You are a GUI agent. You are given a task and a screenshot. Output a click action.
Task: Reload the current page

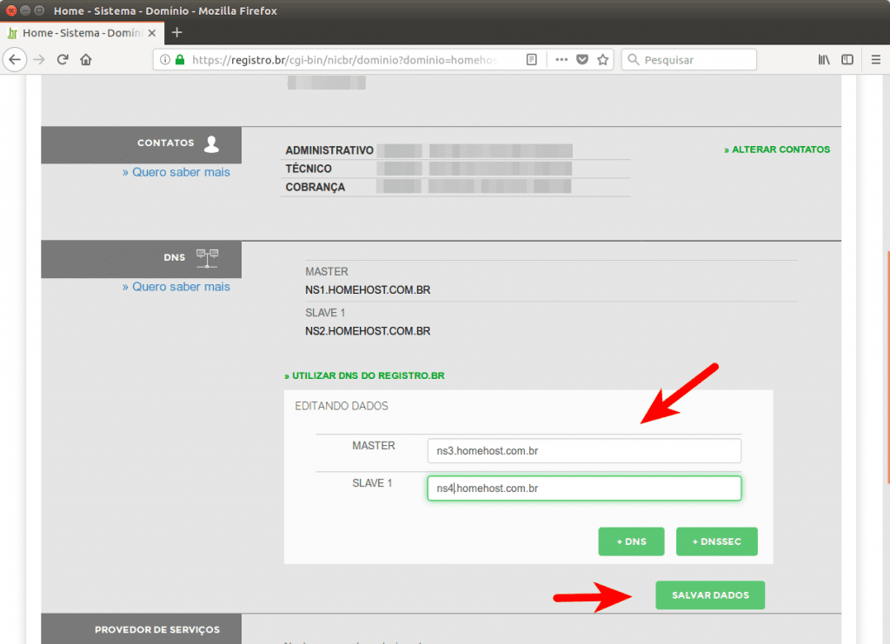click(x=63, y=60)
